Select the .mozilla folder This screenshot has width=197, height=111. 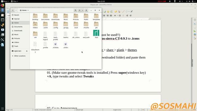coord(86,25)
